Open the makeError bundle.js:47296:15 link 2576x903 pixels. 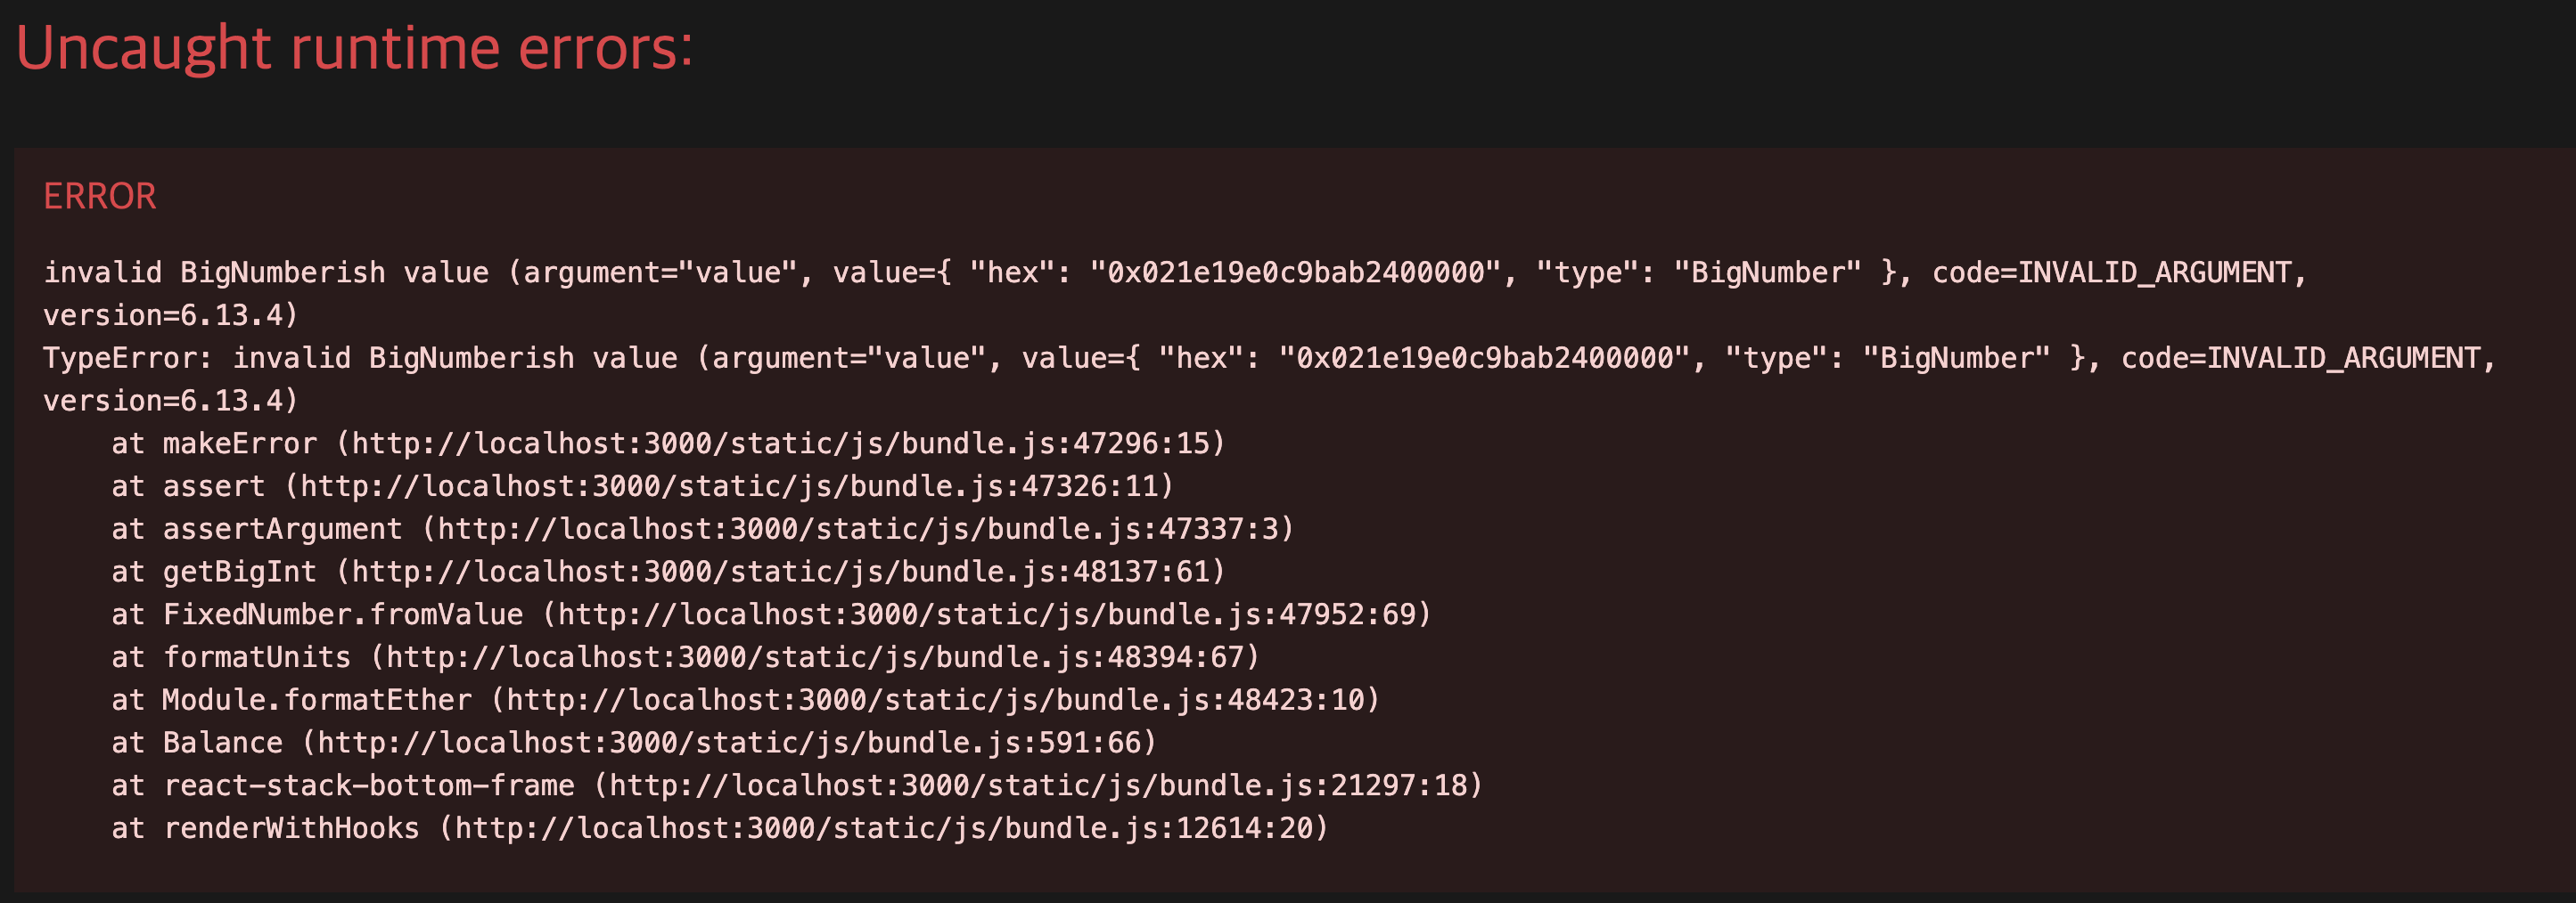coord(780,443)
